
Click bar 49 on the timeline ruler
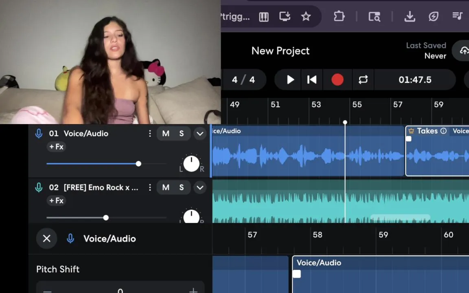pyautogui.click(x=234, y=105)
